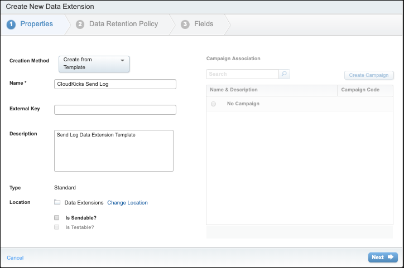Click the Create Campaign button
This screenshot has height=268, width=404.
pyautogui.click(x=369, y=75)
